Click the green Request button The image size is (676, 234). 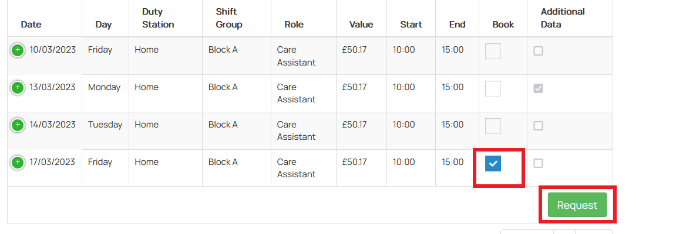[x=577, y=205]
